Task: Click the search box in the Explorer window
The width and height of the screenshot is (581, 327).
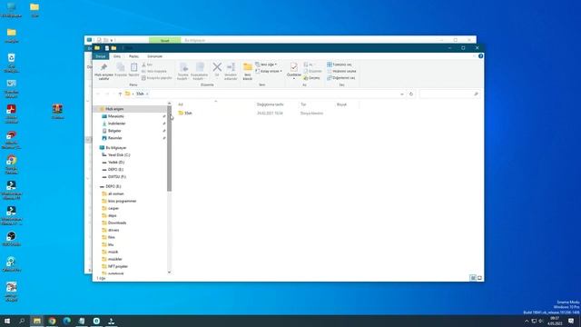Action: click(x=449, y=94)
